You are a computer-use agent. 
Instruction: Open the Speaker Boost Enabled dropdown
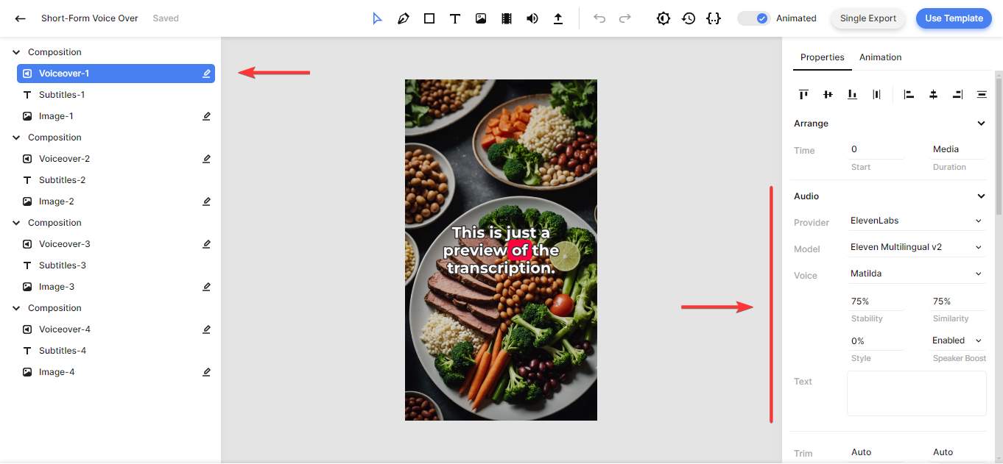(x=957, y=340)
